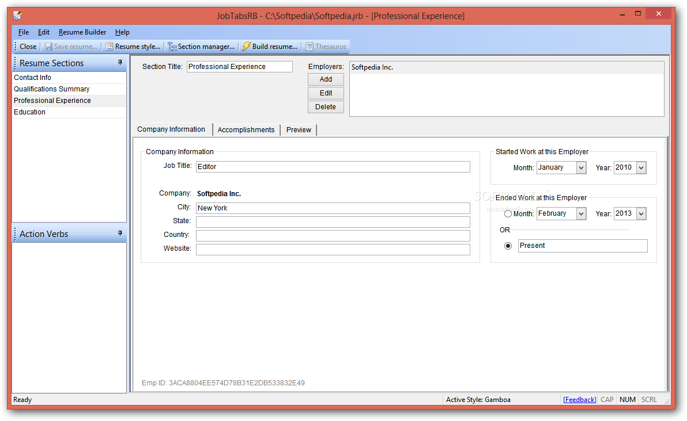Image resolution: width=687 pixels, height=421 pixels.
Task: Close the JobTabsRB window
Action: [659, 14]
